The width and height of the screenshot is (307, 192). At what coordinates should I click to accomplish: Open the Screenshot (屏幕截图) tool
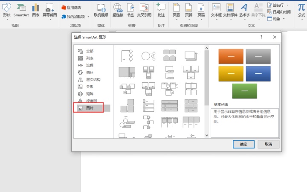click(50, 11)
